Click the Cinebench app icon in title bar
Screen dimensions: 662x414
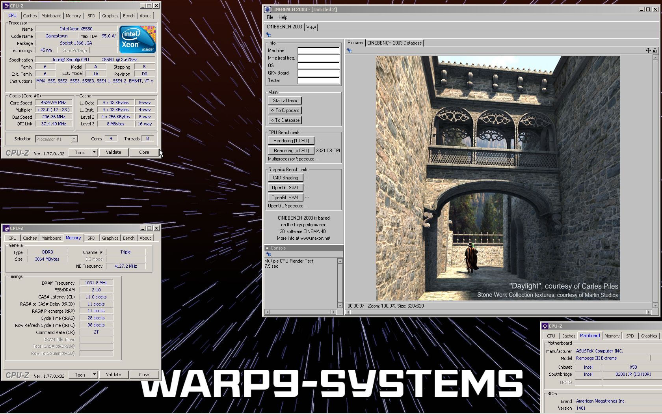coord(268,9)
